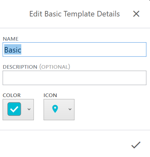Close the Edit Basic Template Details dialog

tap(136, 14)
